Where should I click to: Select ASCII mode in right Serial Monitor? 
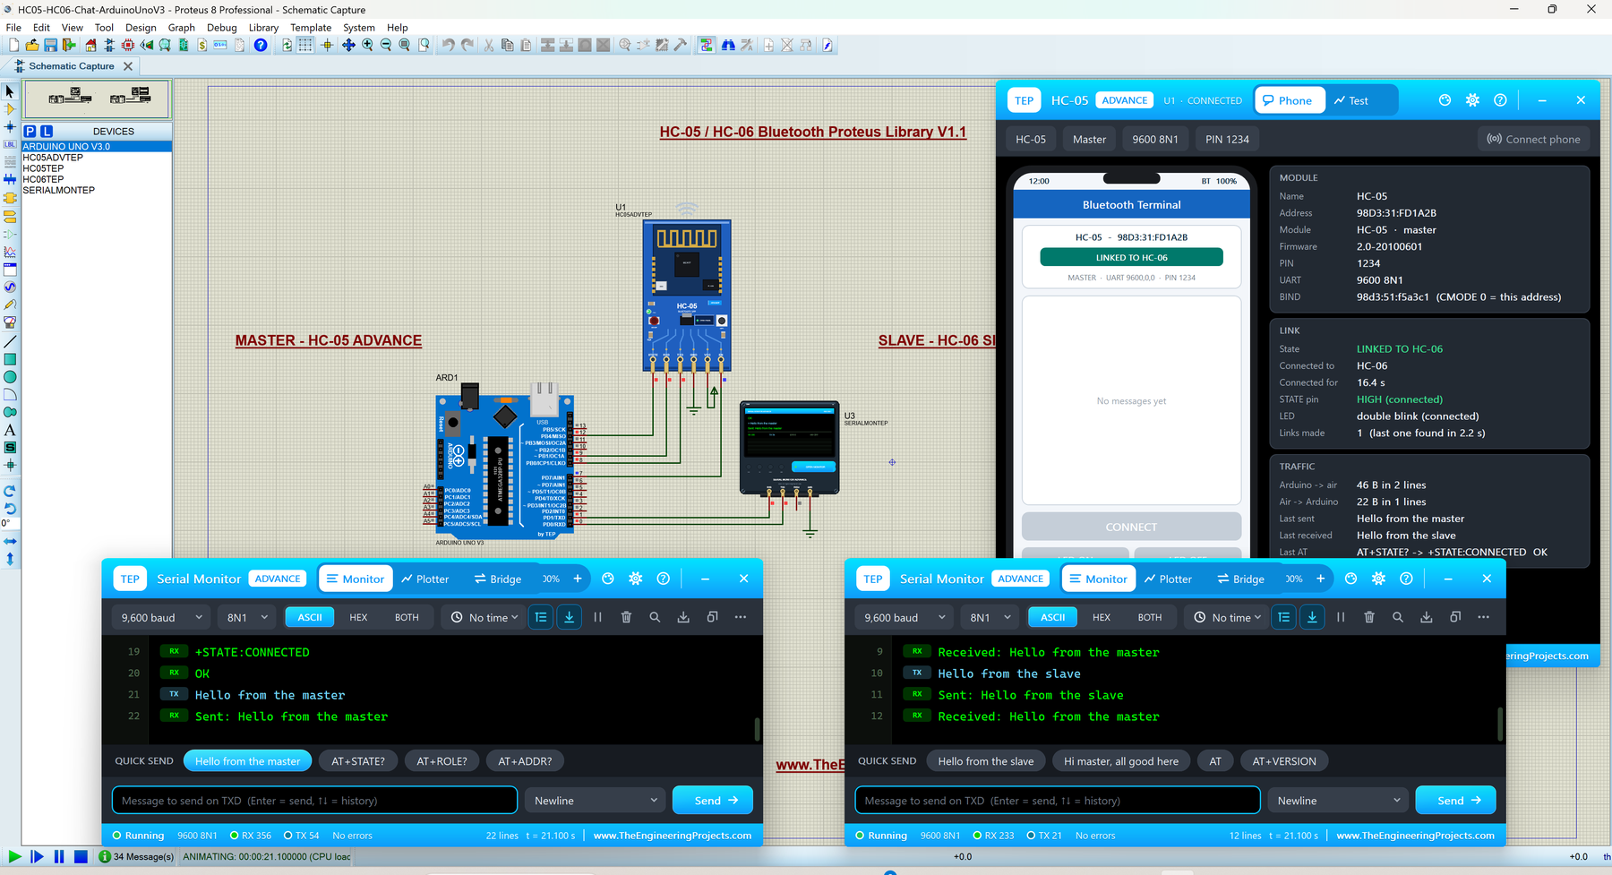click(x=1053, y=617)
